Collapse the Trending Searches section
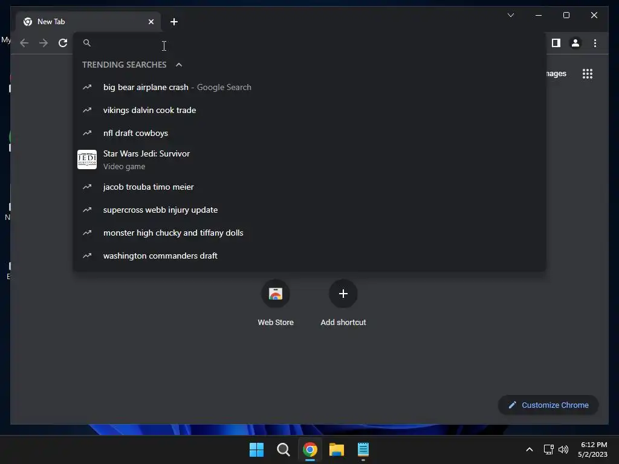The width and height of the screenshot is (619, 464). pyautogui.click(x=179, y=65)
